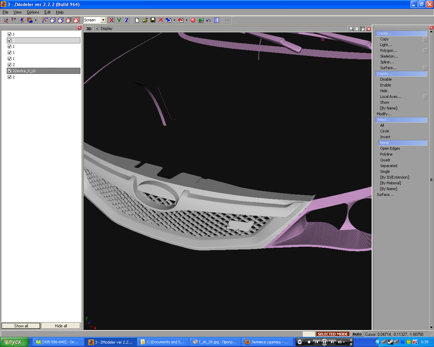Choose the [By Material] select command
The image size is (434, 347).
tap(390, 183)
